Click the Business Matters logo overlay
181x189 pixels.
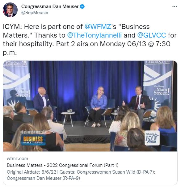[x=33, y=140]
